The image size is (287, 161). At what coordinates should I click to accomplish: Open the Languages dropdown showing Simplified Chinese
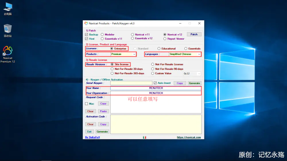point(185,54)
